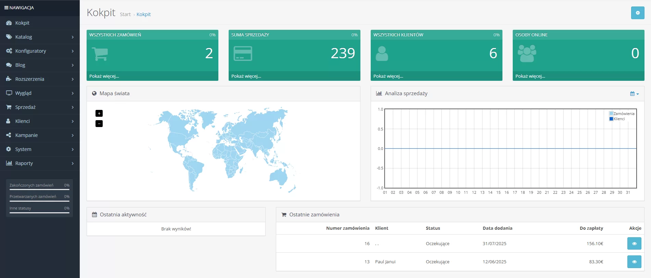Zoom out on the world map
Screen dimensions: 651x278
pyautogui.click(x=99, y=124)
